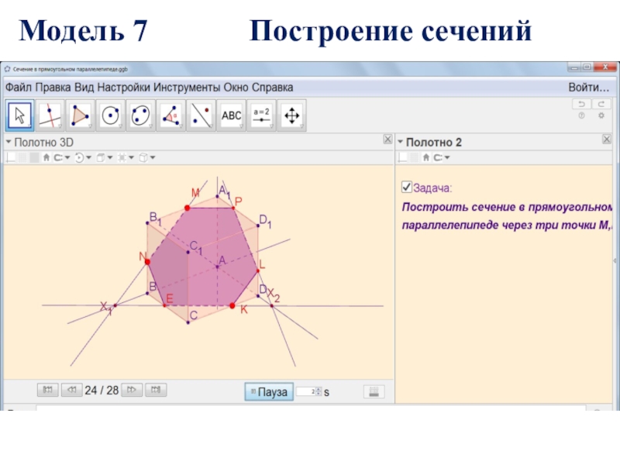
Task: Open the Настройки menu
Action: tap(124, 88)
